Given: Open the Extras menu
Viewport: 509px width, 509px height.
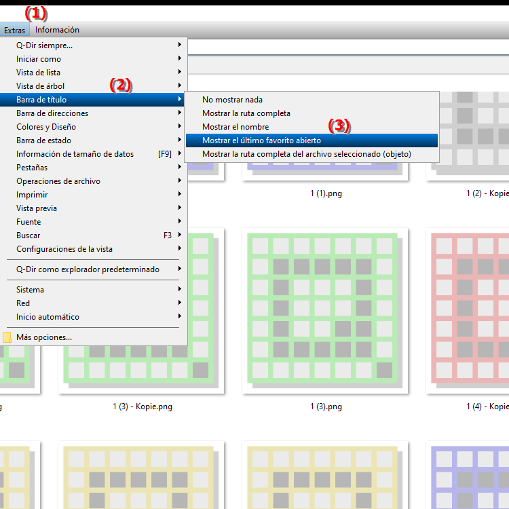Looking at the screenshot, I should (14, 30).
